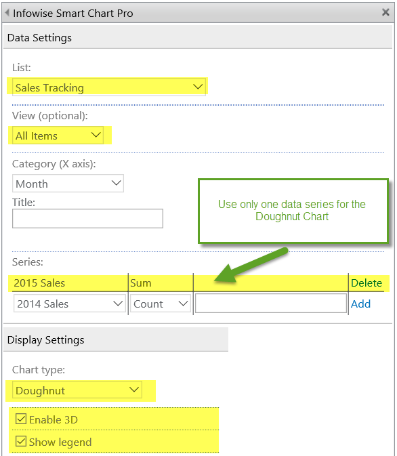Uncheck the Show legend checkbox
Image resolution: width=397 pixels, height=456 pixels.
[x=21, y=441]
